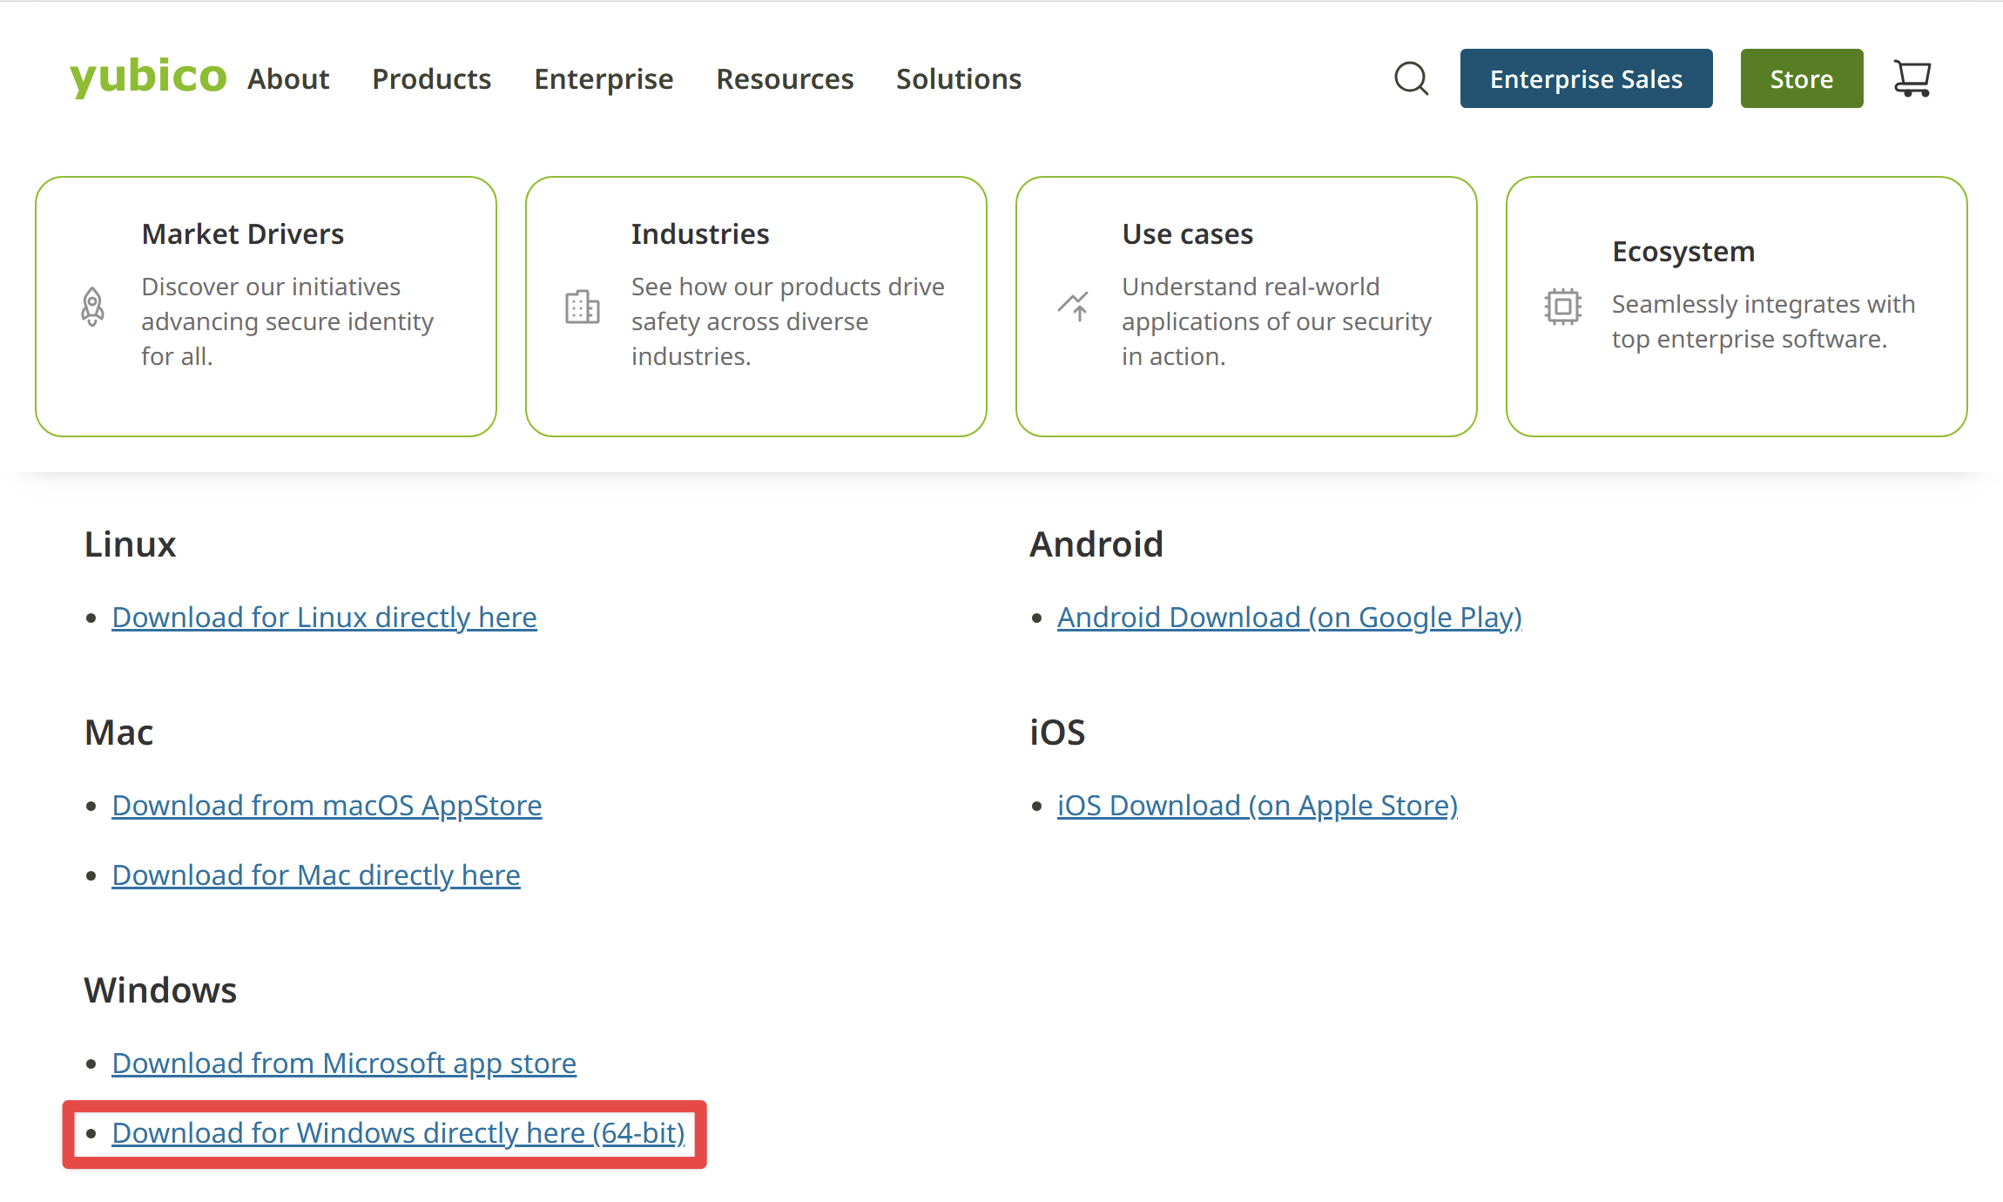The image size is (2003, 1202).
Task: Click the Windows section heading
Action: point(160,989)
